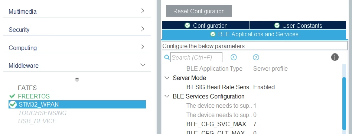The width and height of the screenshot is (352, 134).
Task: Go to next search result arrow
Action: click(x=256, y=57)
